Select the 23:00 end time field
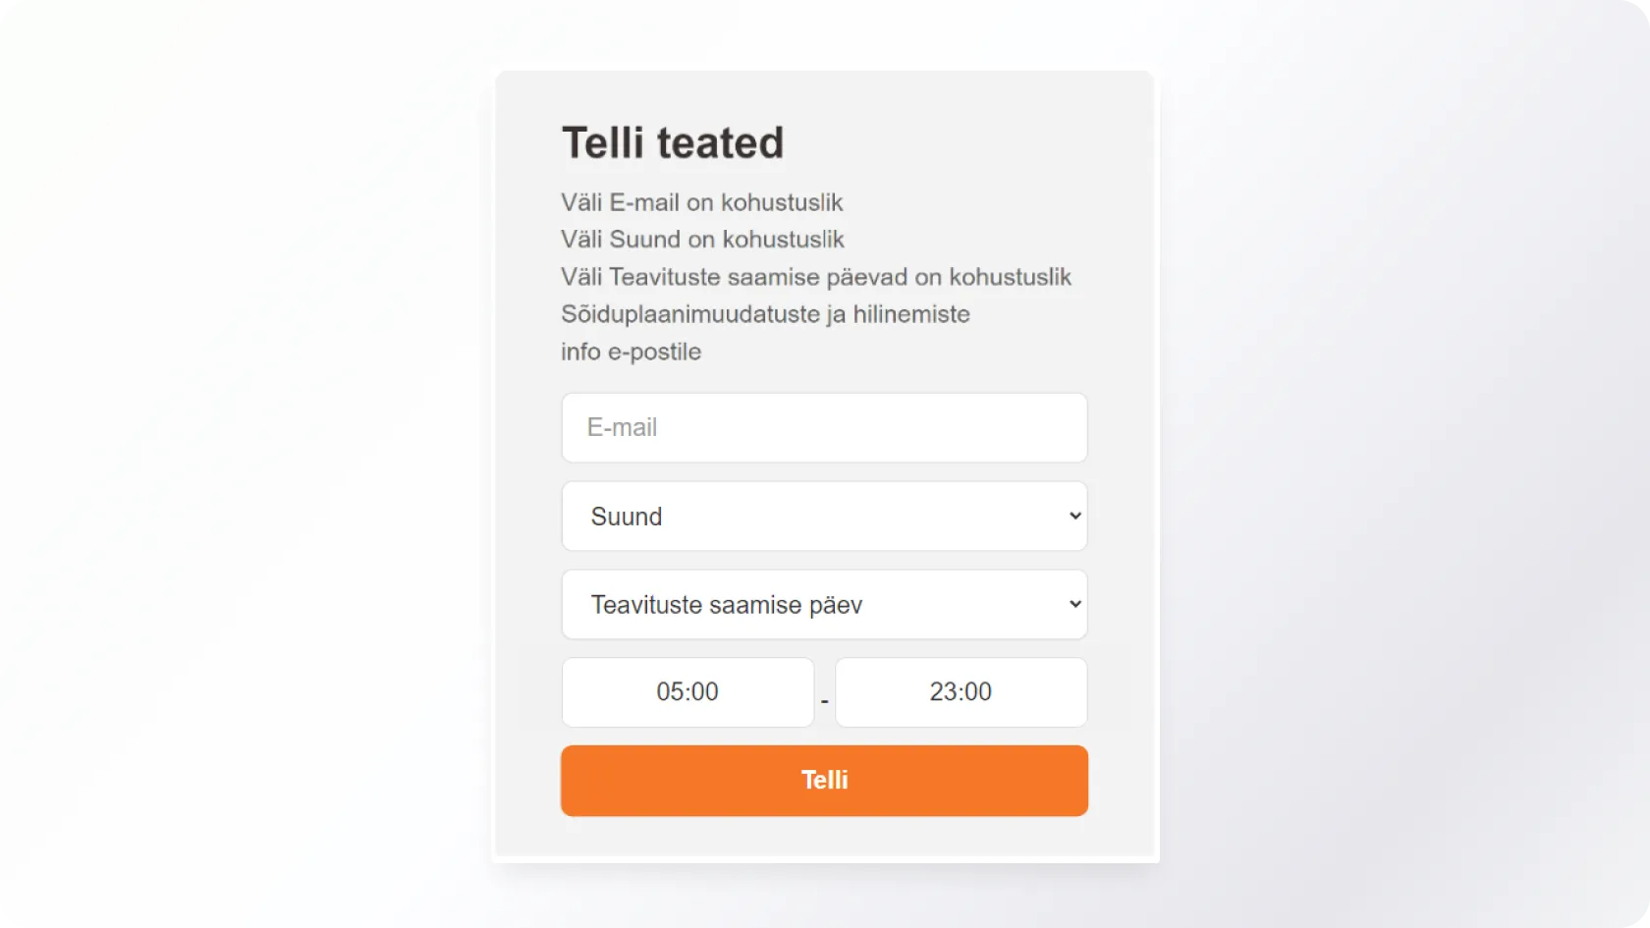The height and width of the screenshot is (928, 1650). pos(961,692)
